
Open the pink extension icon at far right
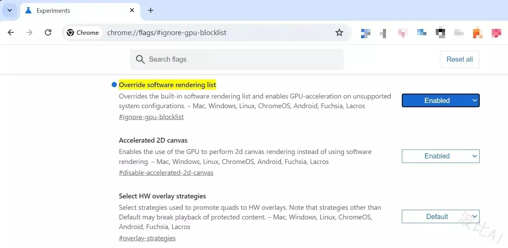(x=496, y=33)
